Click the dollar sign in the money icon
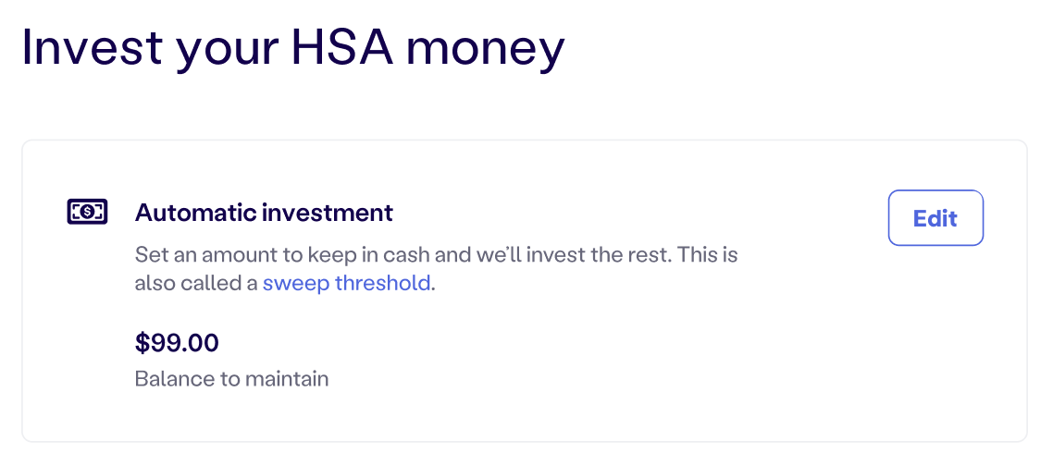Screen dimensions: 1053x453 tap(87, 212)
